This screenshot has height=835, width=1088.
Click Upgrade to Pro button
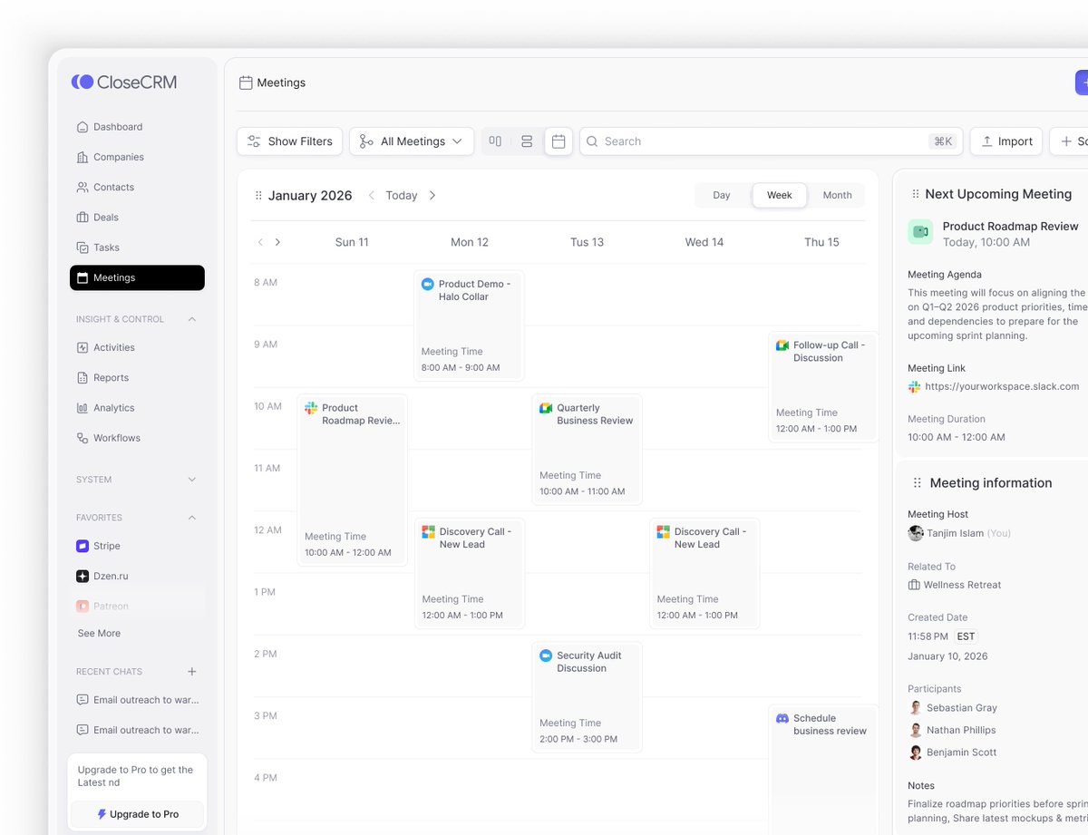point(137,814)
